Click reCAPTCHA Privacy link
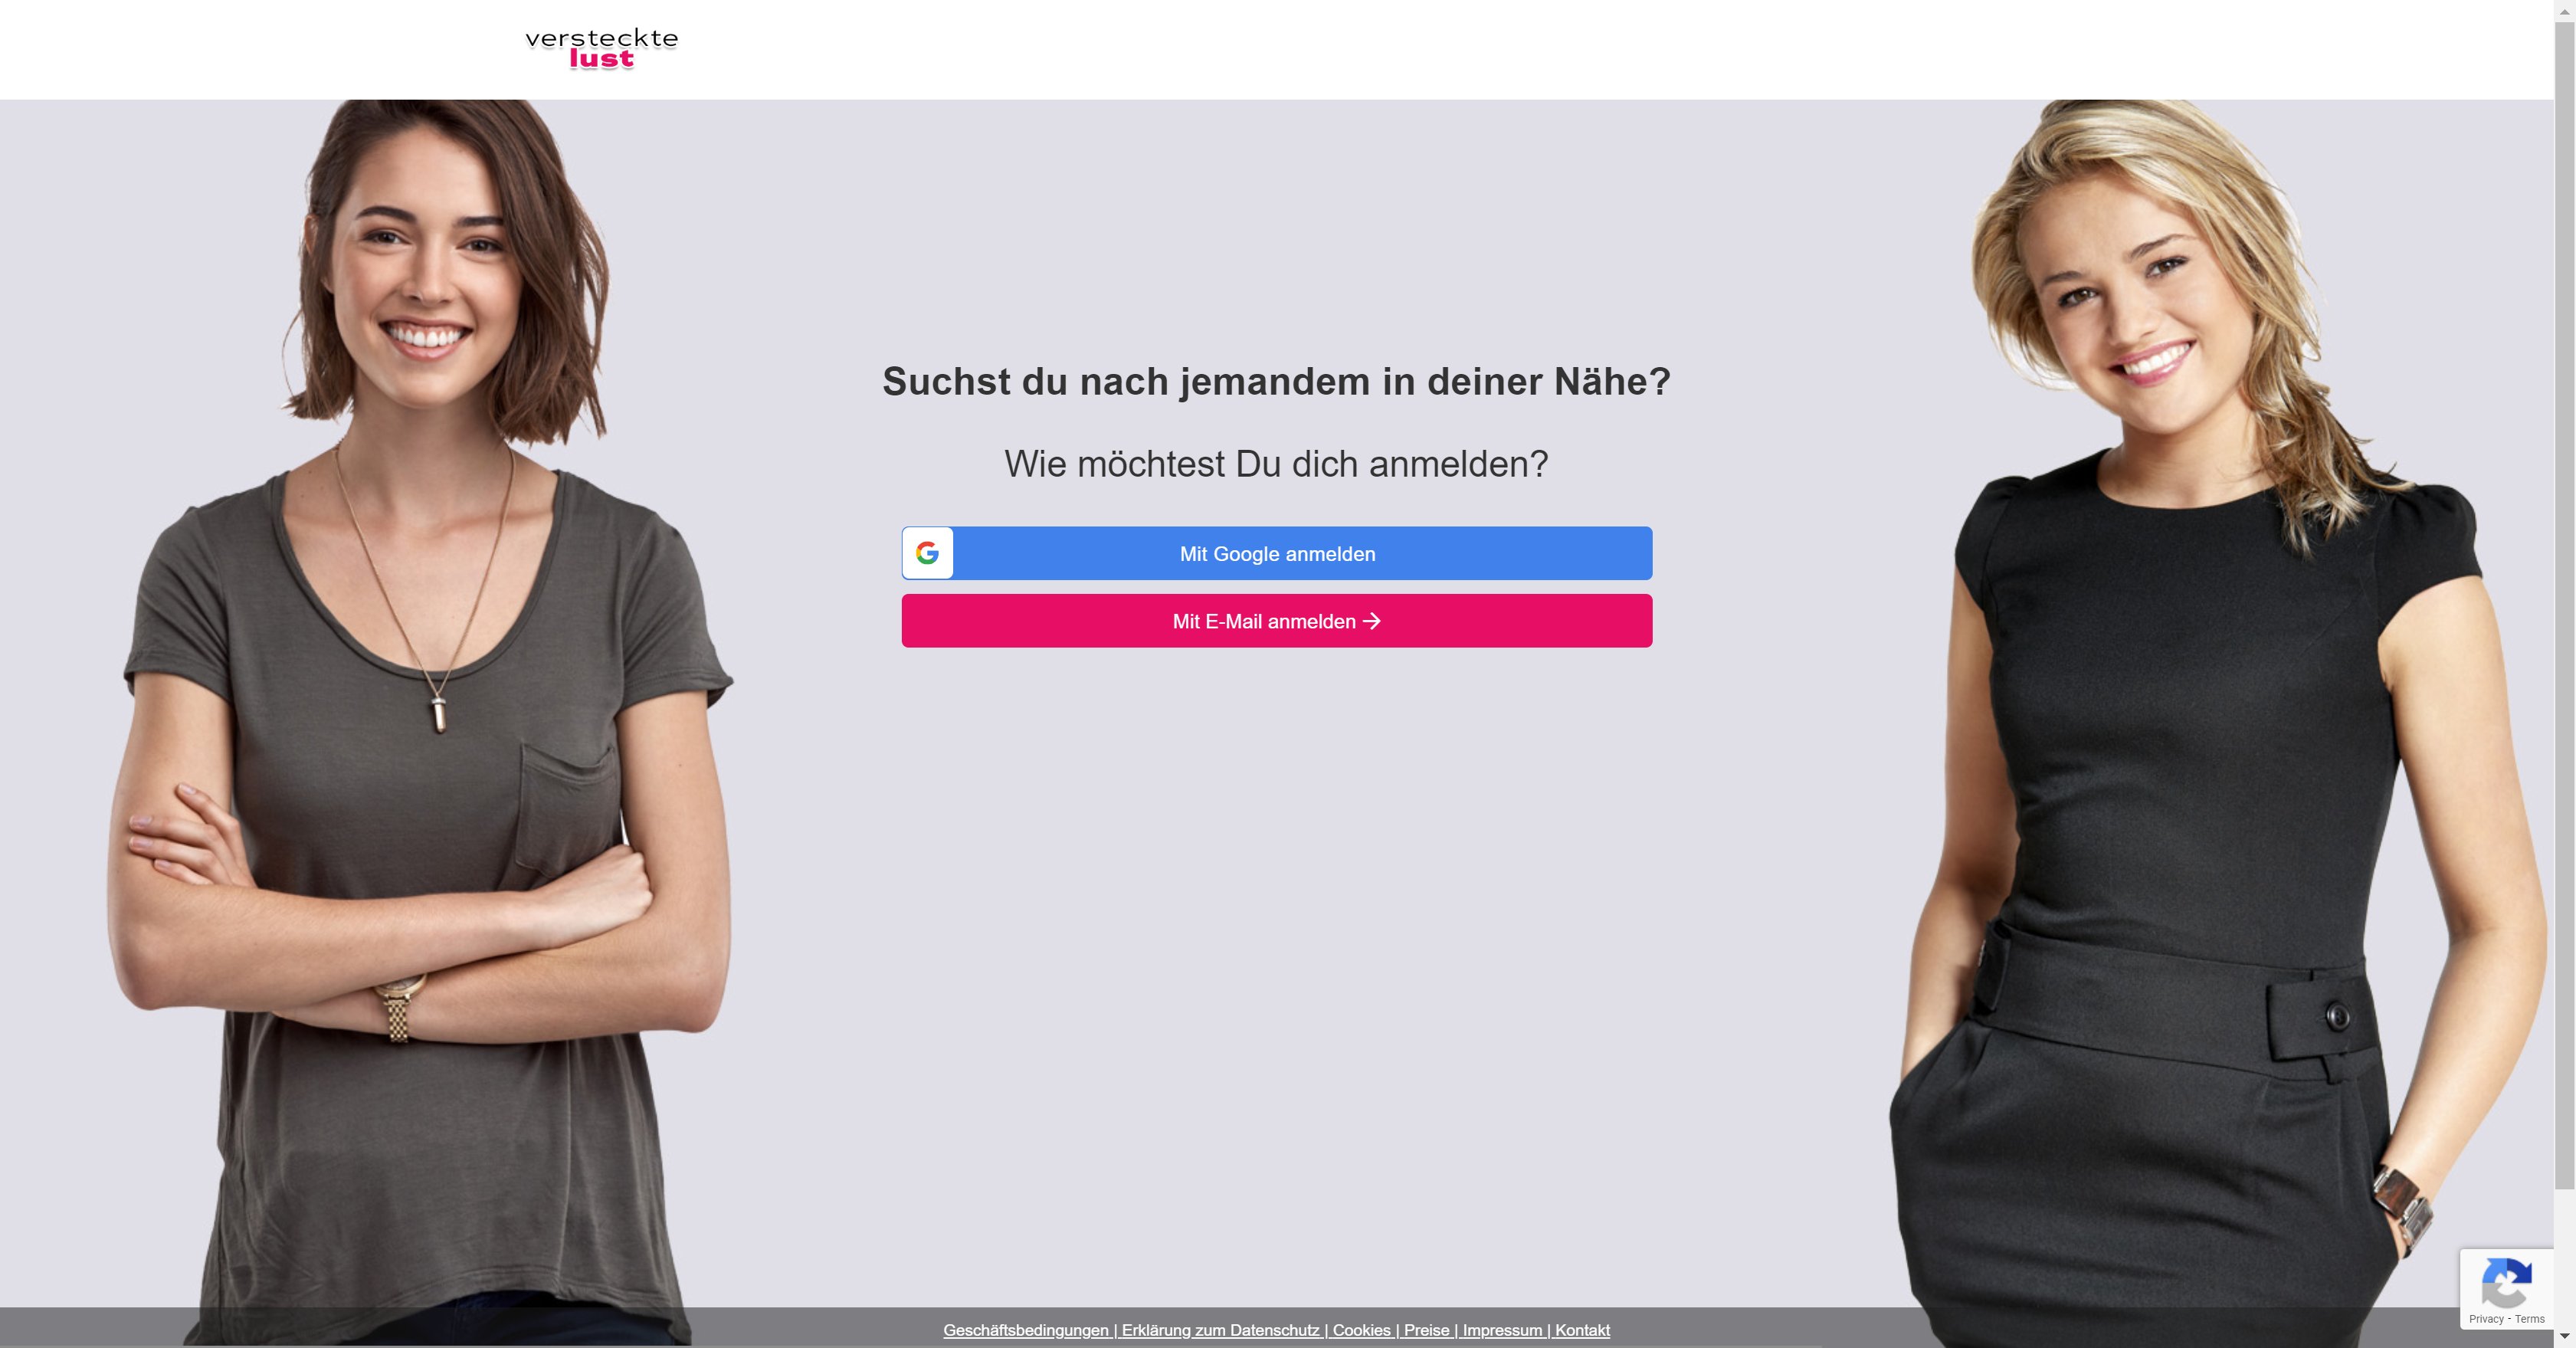 (x=2486, y=1319)
